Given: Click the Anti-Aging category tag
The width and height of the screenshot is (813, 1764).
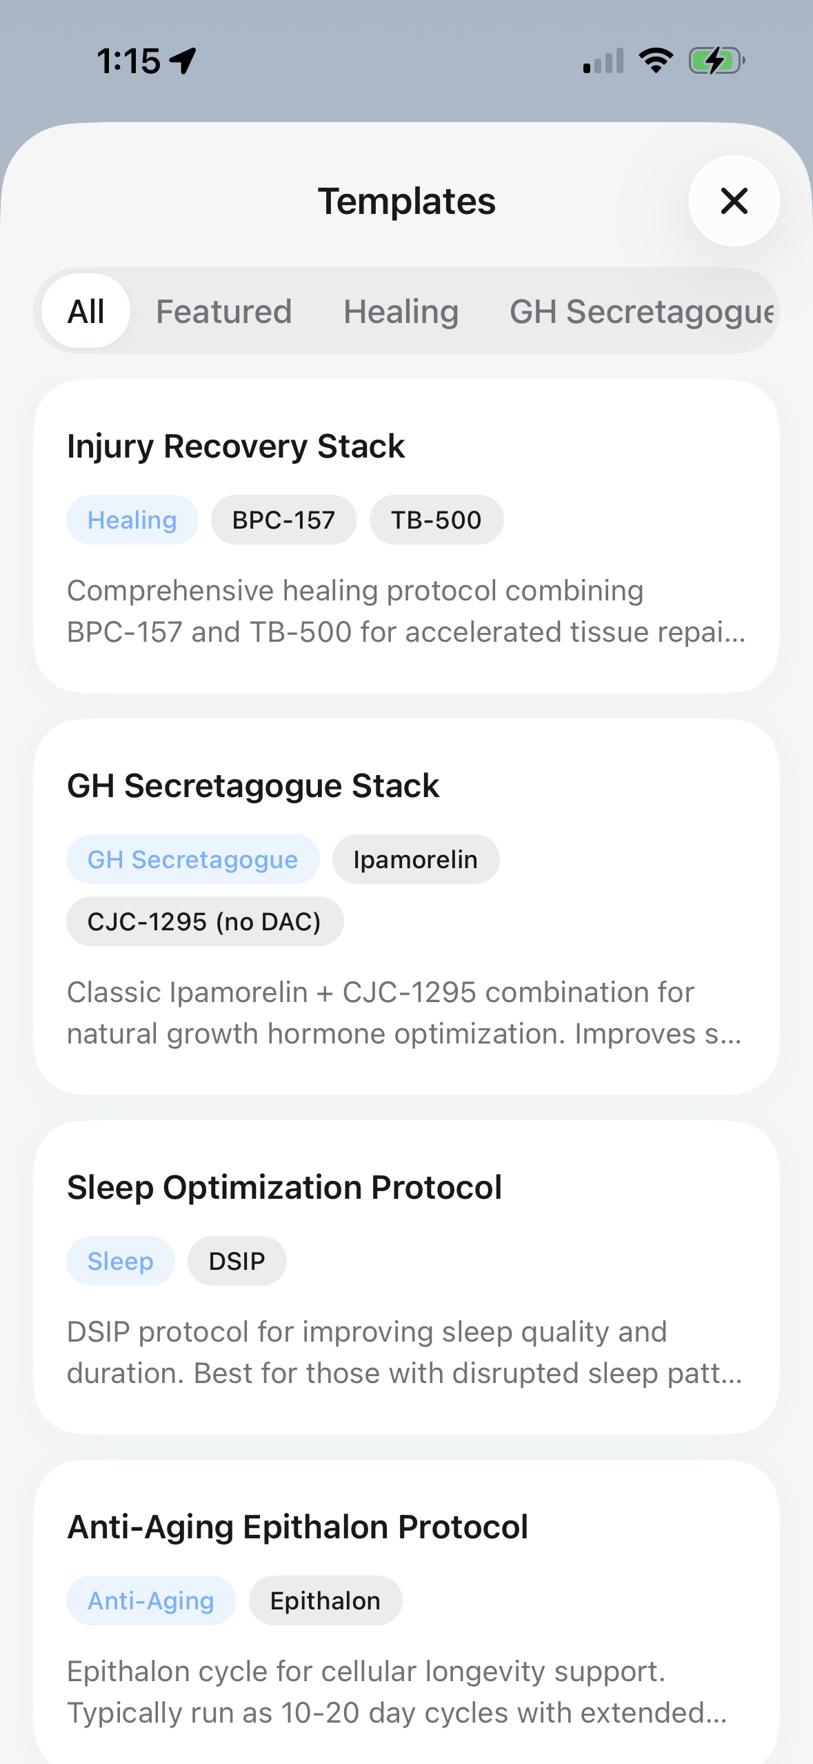Looking at the screenshot, I should coord(150,1600).
